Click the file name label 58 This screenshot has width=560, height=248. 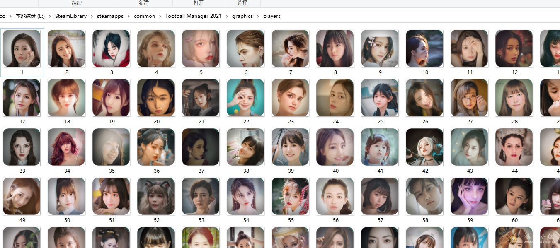click(x=425, y=220)
